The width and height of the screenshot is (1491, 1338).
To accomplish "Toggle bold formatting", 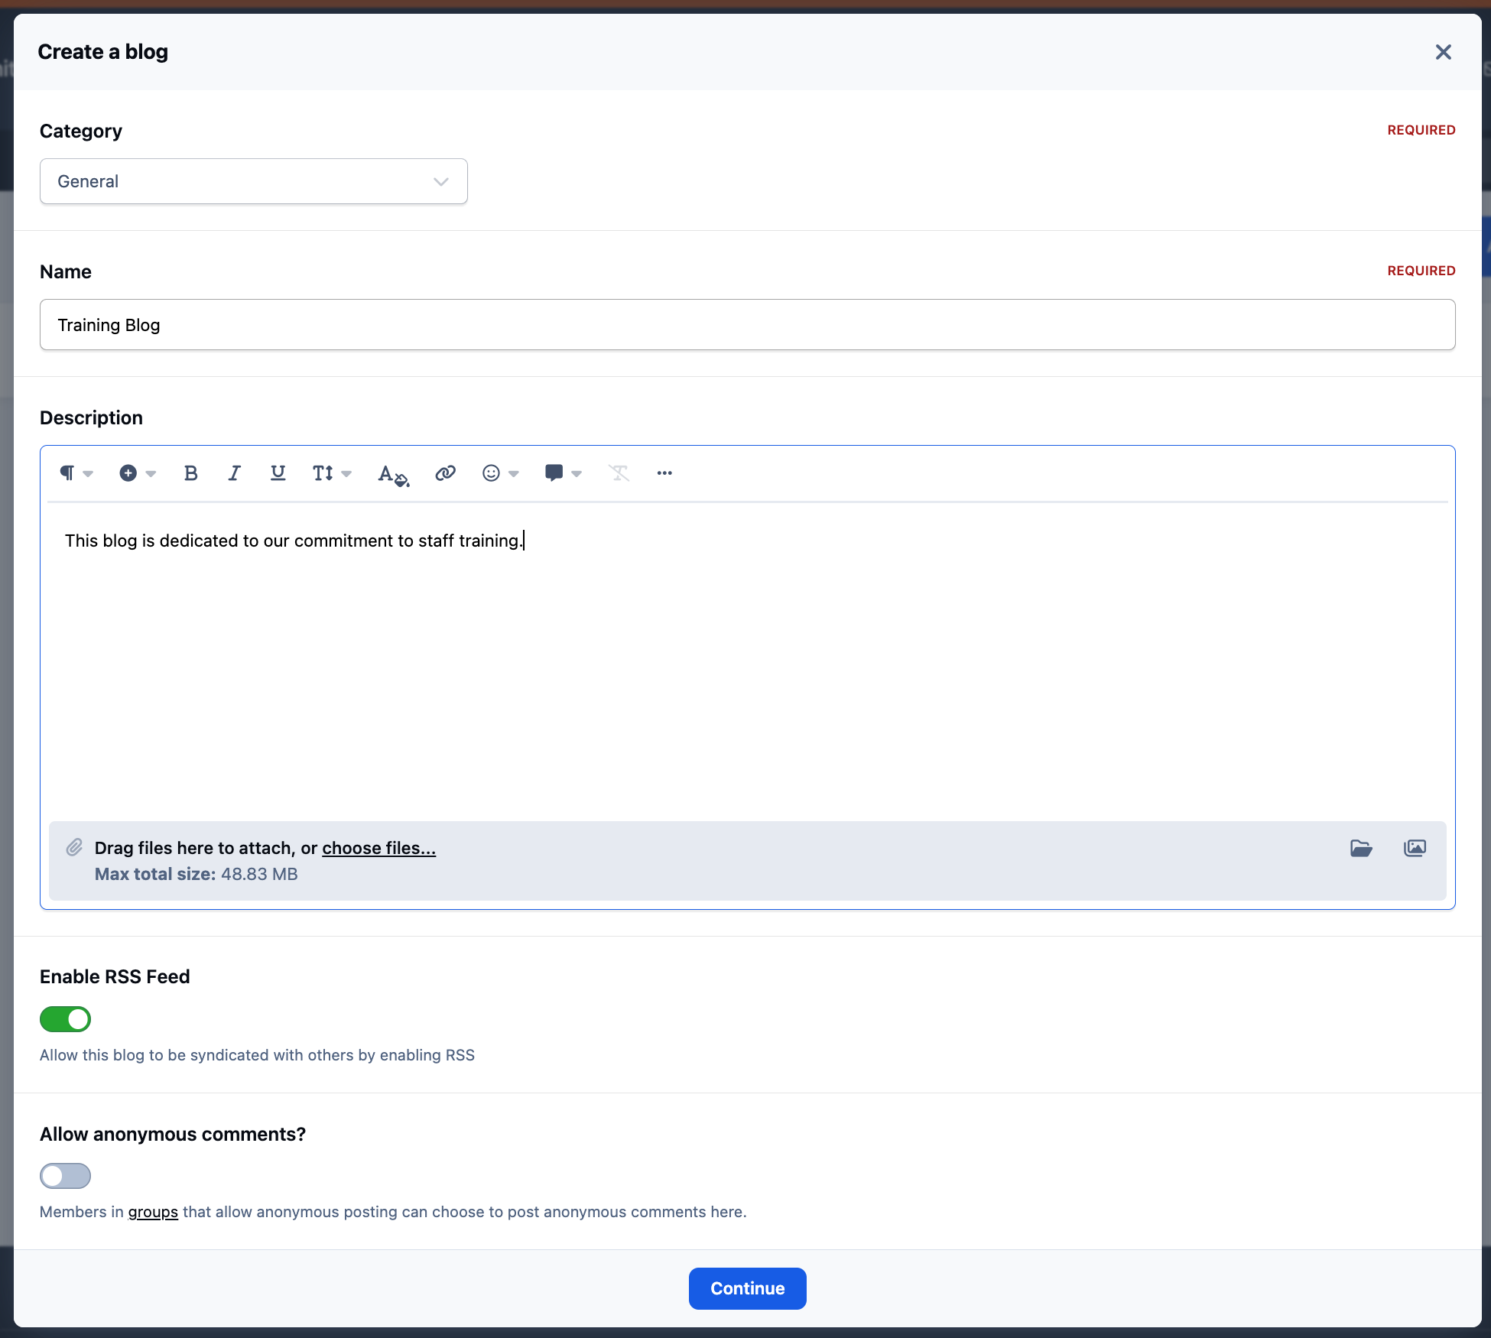I will (191, 473).
